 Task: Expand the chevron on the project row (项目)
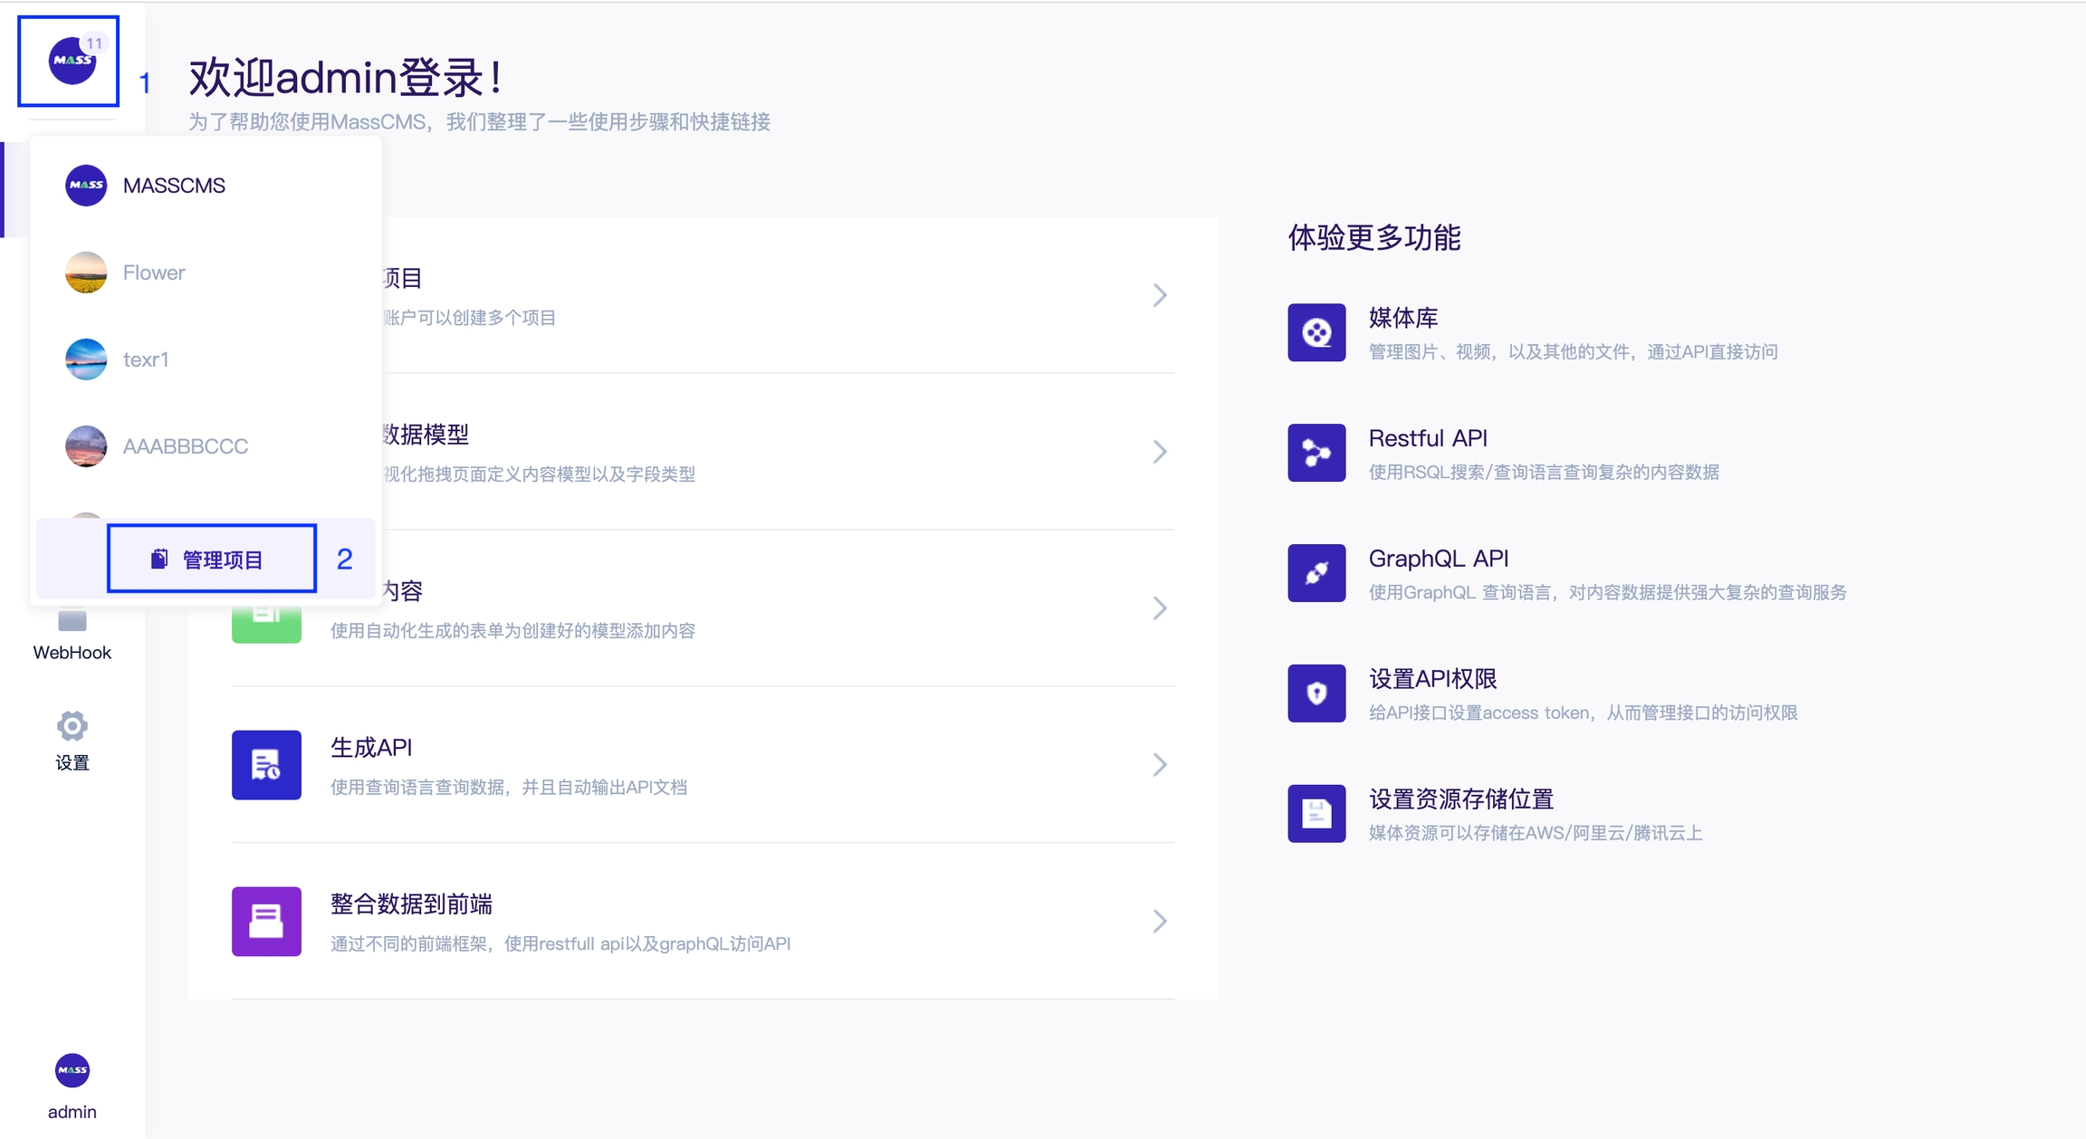point(1159,295)
